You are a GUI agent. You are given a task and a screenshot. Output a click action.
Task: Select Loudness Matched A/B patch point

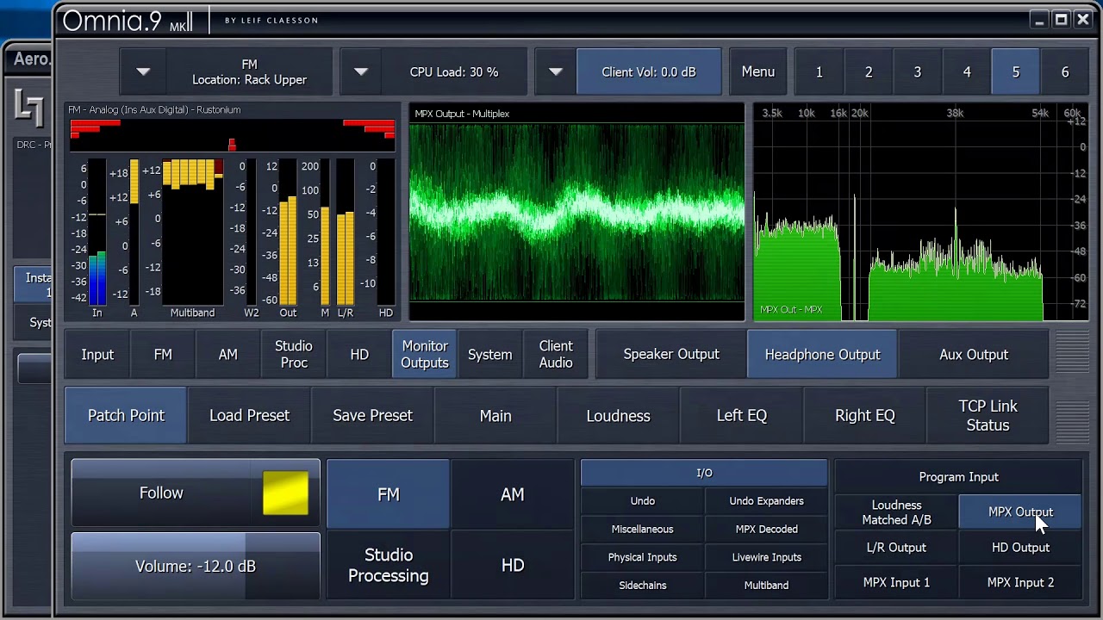pos(896,512)
